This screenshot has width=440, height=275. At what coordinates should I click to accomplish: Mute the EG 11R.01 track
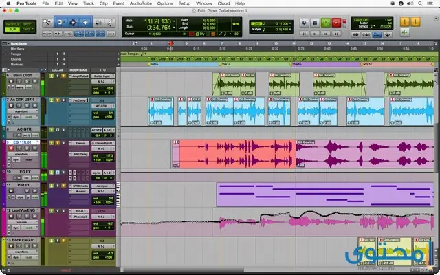35,148
